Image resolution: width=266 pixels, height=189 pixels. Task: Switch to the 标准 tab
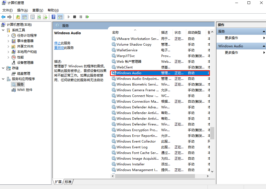(x=68, y=182)
